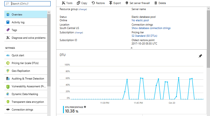Focus the Search (Ctrl+/) input field
Screen dimensions: 210x116
(27, 4)
